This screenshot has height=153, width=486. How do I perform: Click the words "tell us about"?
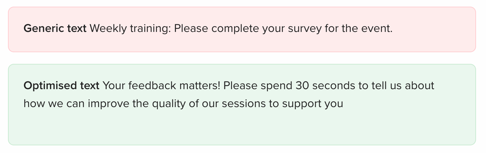[x=401, y=86]
